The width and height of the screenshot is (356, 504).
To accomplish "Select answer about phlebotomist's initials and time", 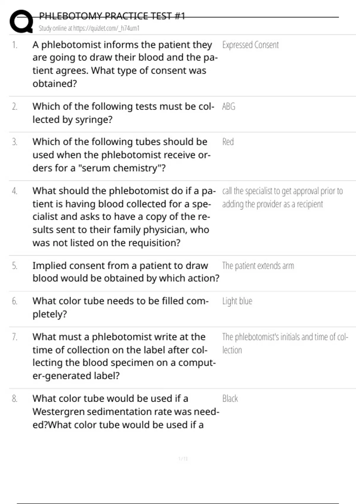I will (285, 343).
